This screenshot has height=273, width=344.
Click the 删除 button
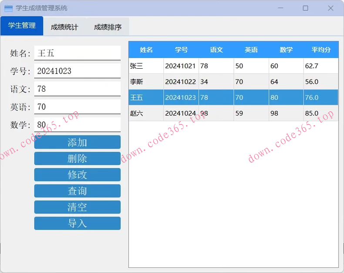coord(77,159)
